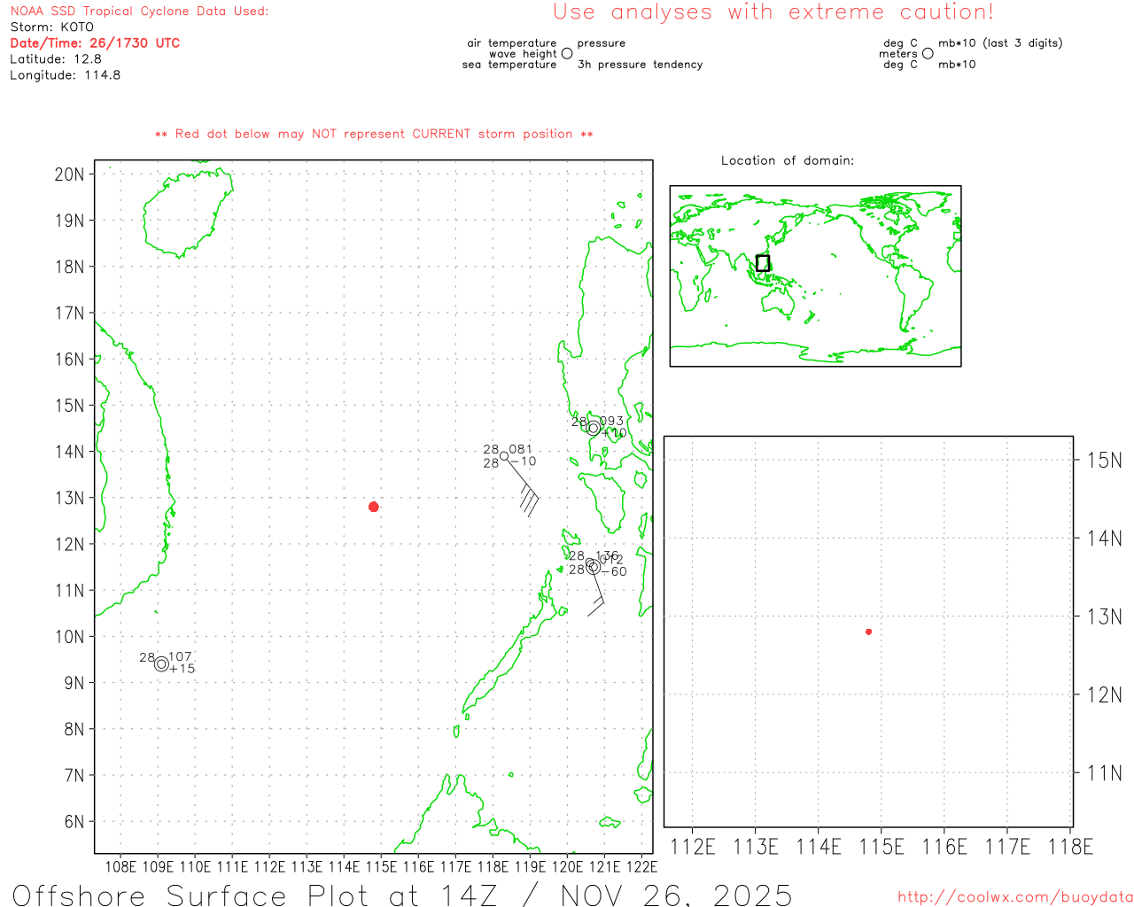
Task: Click the 'Storm: KOTO' label
Action: point(51,27)
